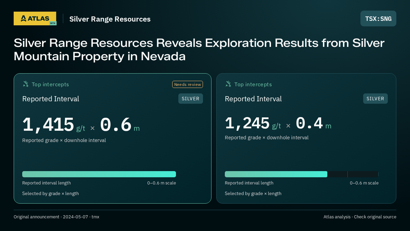Viewport: 410px width, 231px height.
Task: Click the 'Original announcement · 2024-05-07 · tmx' footer
Action: click(56, 217)
